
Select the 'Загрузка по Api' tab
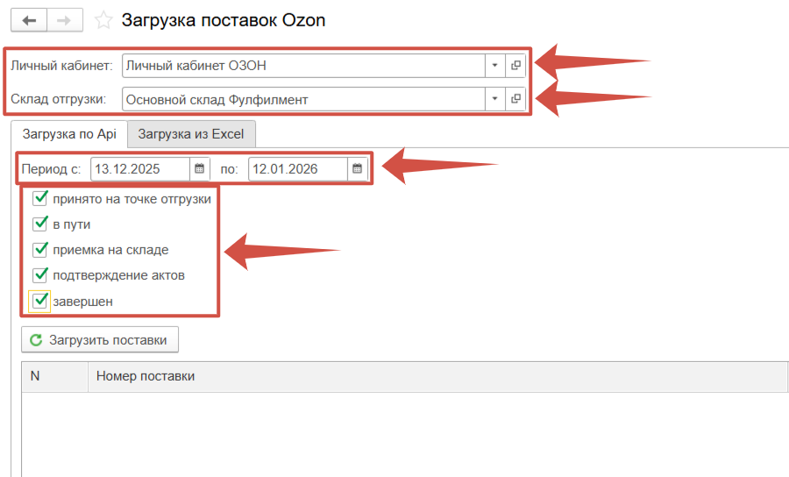[x=69, y=134]
